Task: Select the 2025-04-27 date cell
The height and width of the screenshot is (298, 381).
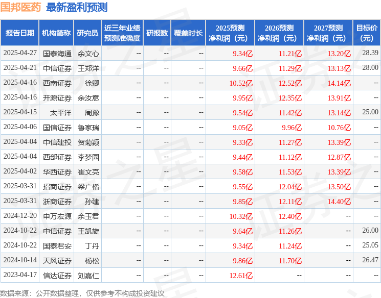Action: (x=20, y=53)
